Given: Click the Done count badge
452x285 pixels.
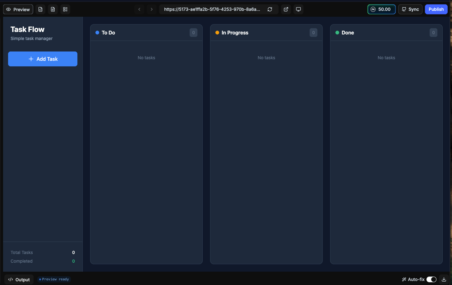Looking at the screenshot, I should (433, 33).
